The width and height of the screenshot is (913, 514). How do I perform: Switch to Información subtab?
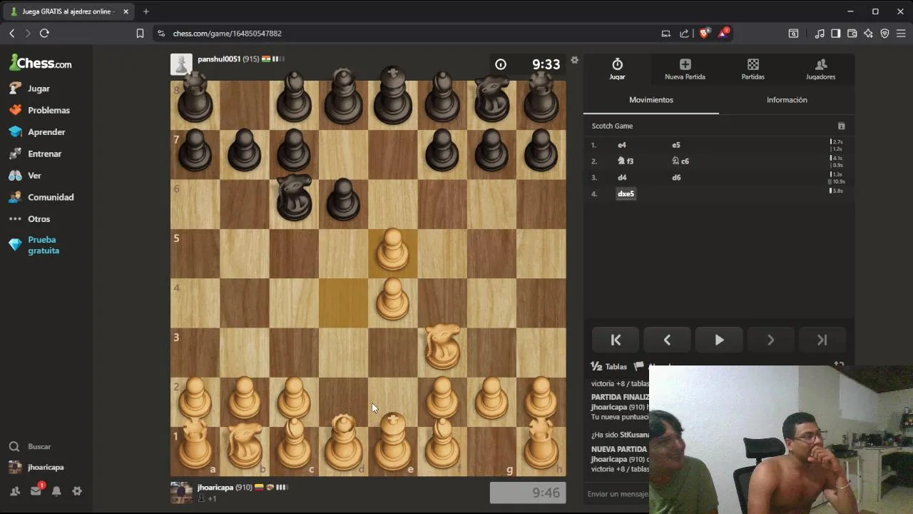point(787,100)
